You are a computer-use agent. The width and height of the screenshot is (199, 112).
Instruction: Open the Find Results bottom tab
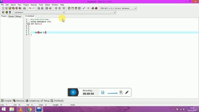click(x=57, y=101)
